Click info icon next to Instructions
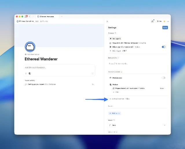This screenshot has height=149, width=185. point(118,58)
